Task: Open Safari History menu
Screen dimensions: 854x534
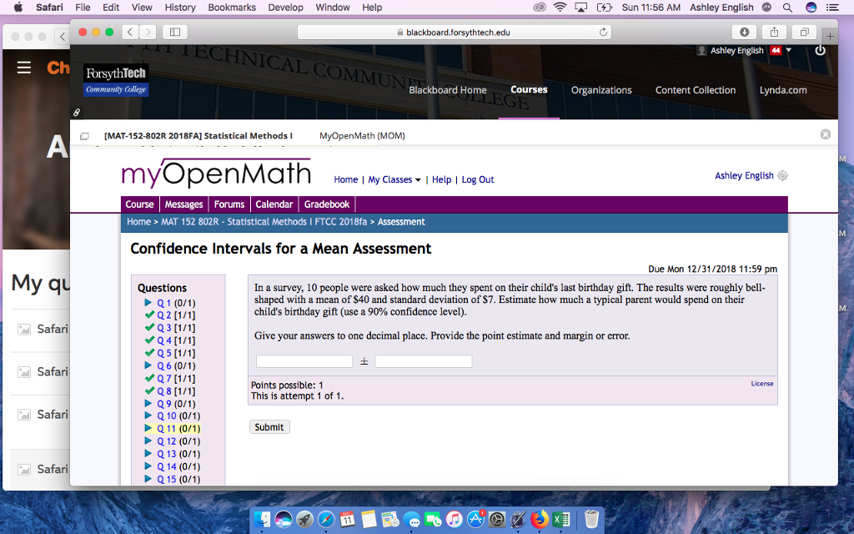Action: point(180,8)
